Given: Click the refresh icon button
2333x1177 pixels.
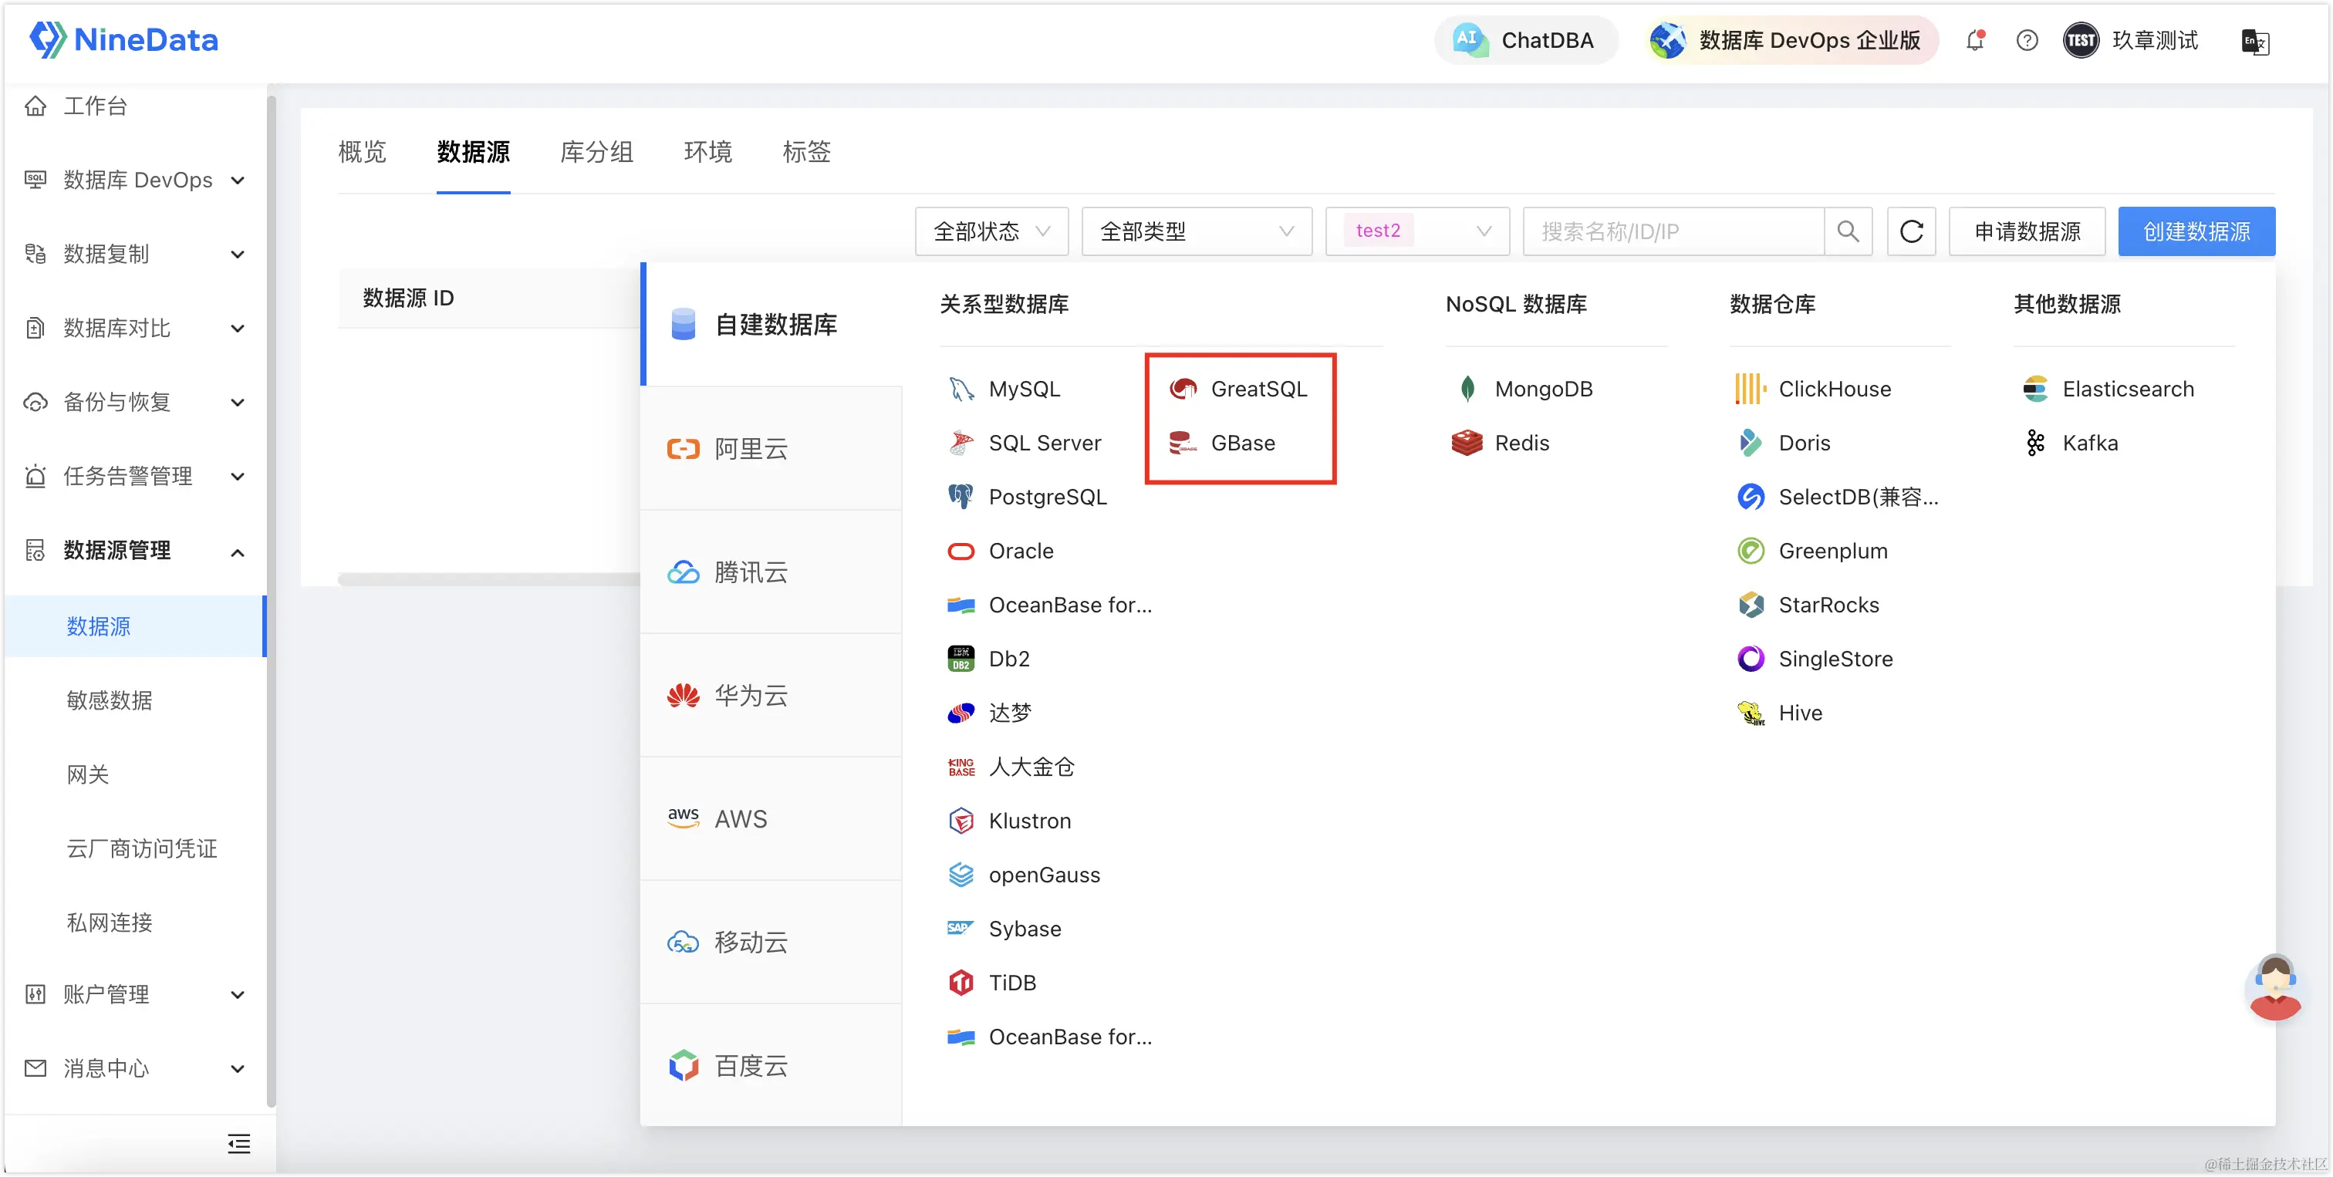Looking at the screenshot, I should [1911, 232].
